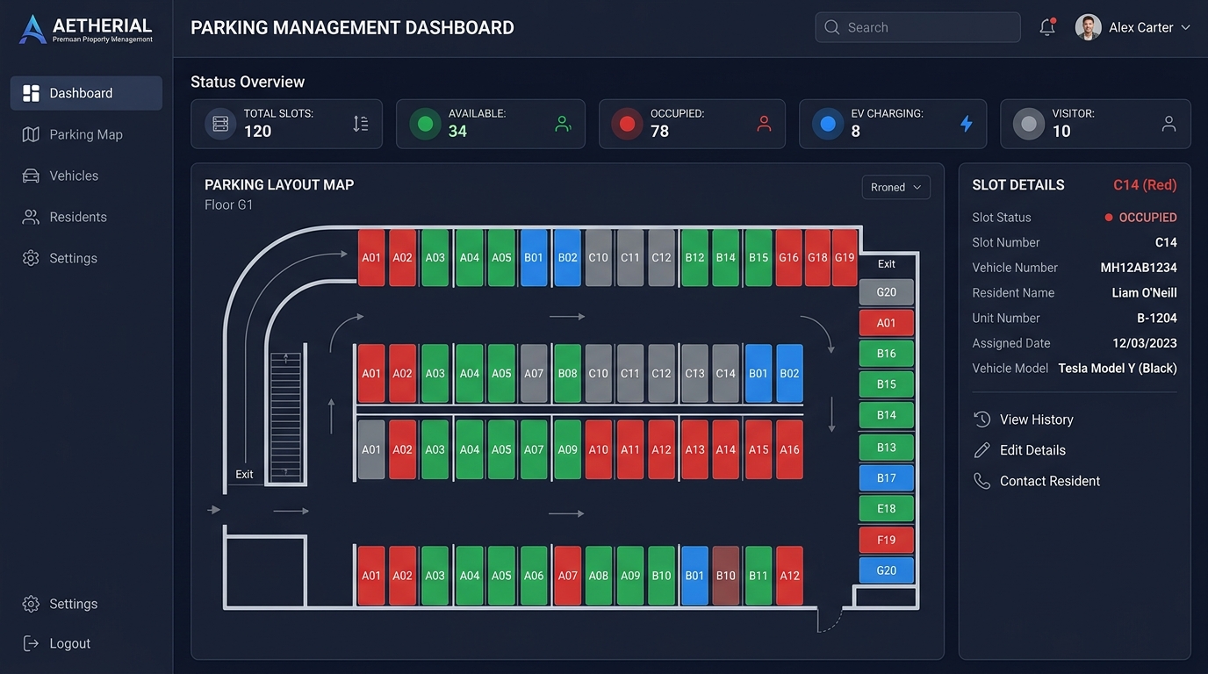Click the person icon in Visitor card
The height and width of the screenshot is (674, 1208).
(x=1168, y=124)
